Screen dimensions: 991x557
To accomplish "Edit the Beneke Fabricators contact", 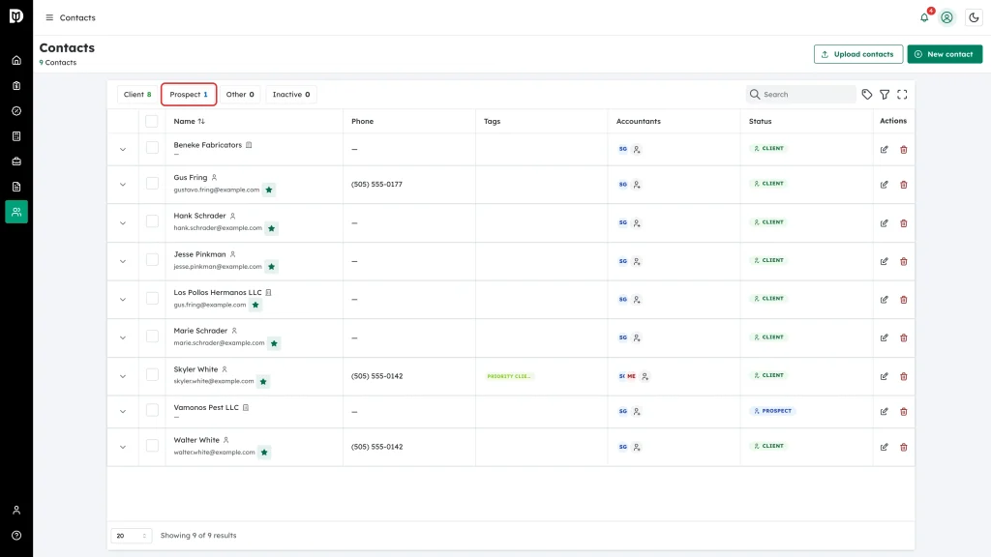I will pos(885,150).
